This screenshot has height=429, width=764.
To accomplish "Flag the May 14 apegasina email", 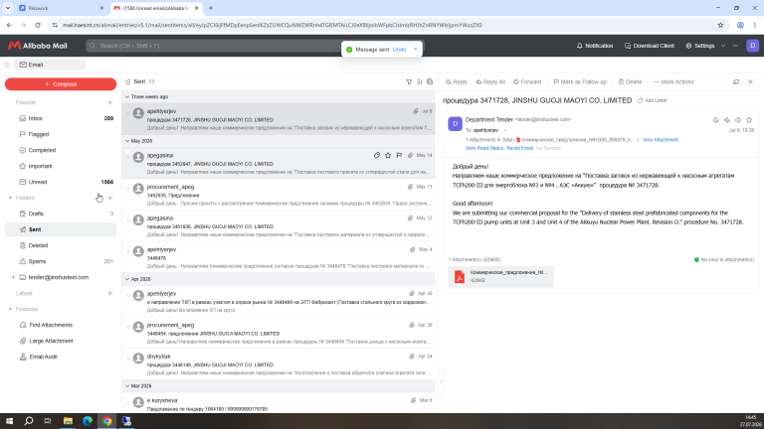I will (399, 155).
